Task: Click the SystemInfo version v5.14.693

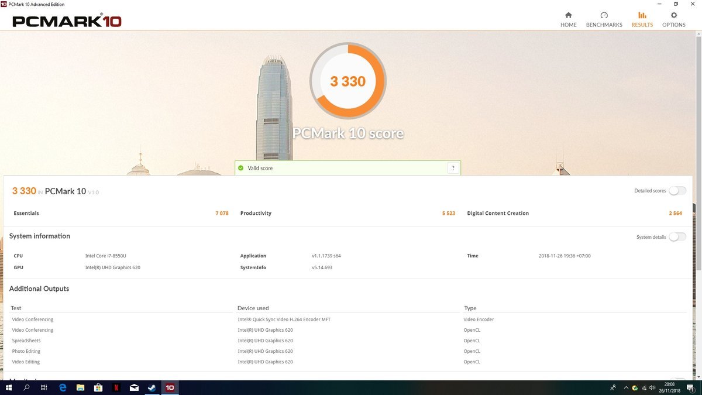Action: click(x=322, y=267)
